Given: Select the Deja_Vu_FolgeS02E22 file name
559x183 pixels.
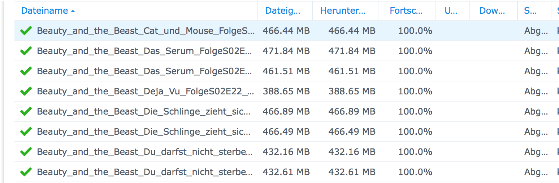Looking at the screenshot, I should [146, 91].
